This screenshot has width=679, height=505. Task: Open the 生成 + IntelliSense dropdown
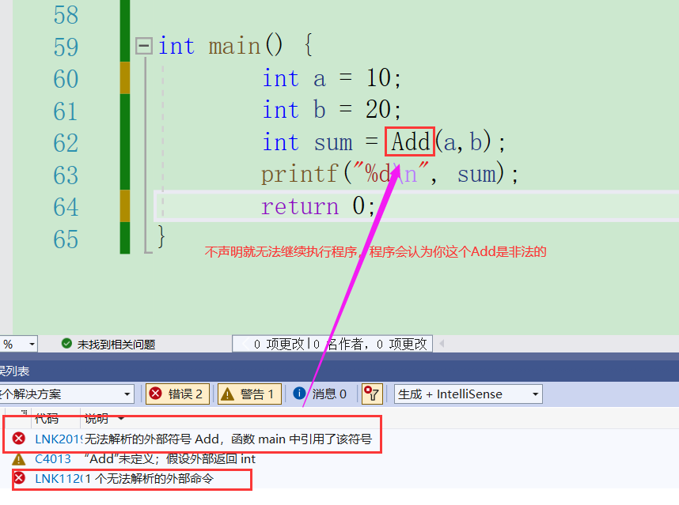coord(468,394)
